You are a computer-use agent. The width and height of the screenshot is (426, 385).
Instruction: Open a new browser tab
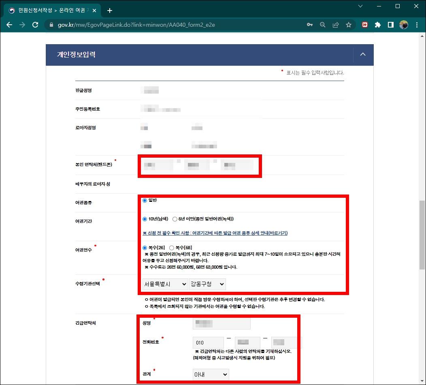click(109, 11)
